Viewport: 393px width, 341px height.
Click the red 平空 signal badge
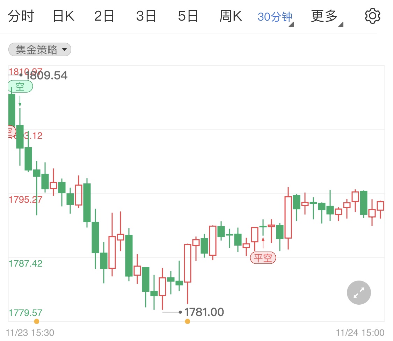point(263,258)
